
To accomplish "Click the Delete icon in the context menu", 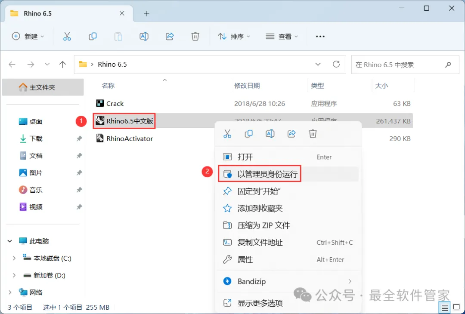I will [x=313, y=134].
